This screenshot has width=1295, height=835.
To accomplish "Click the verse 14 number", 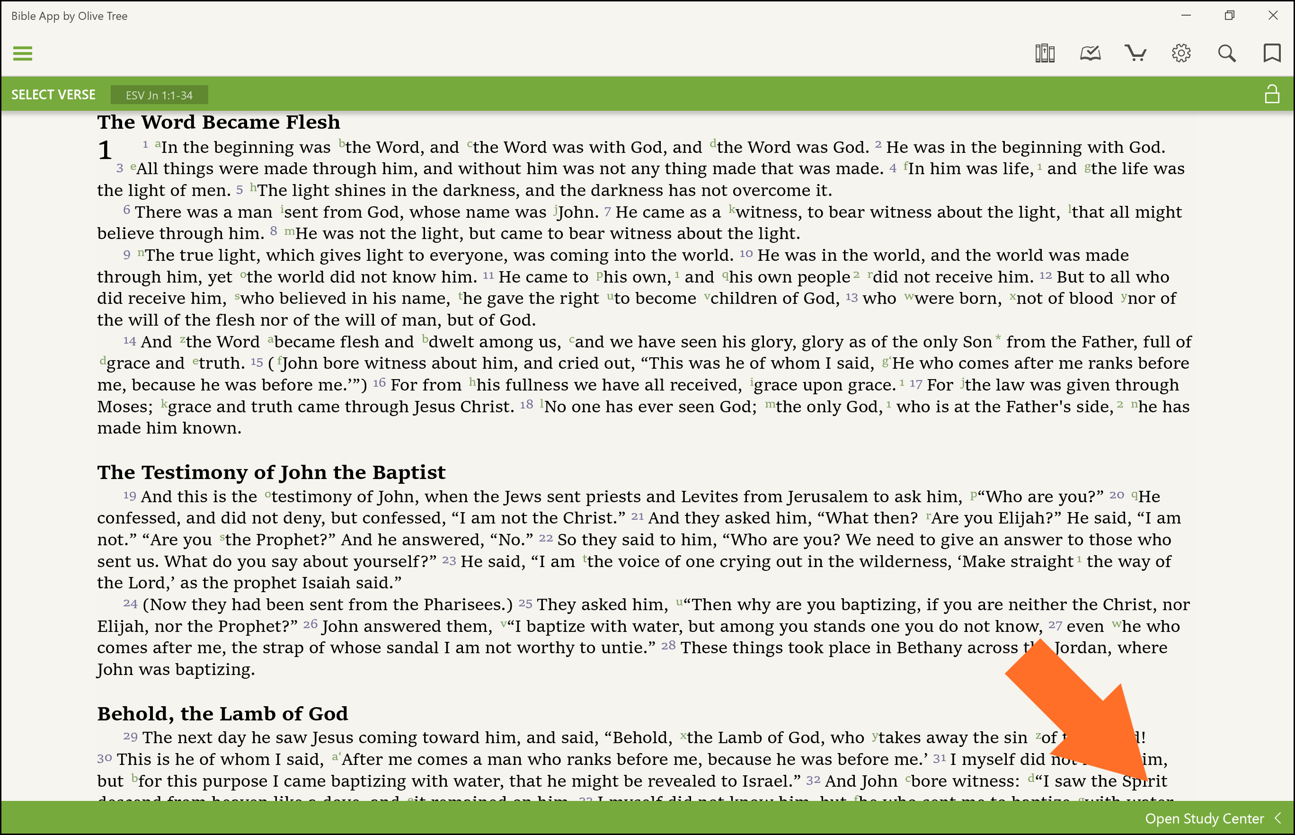I will (x=129, y=341).
